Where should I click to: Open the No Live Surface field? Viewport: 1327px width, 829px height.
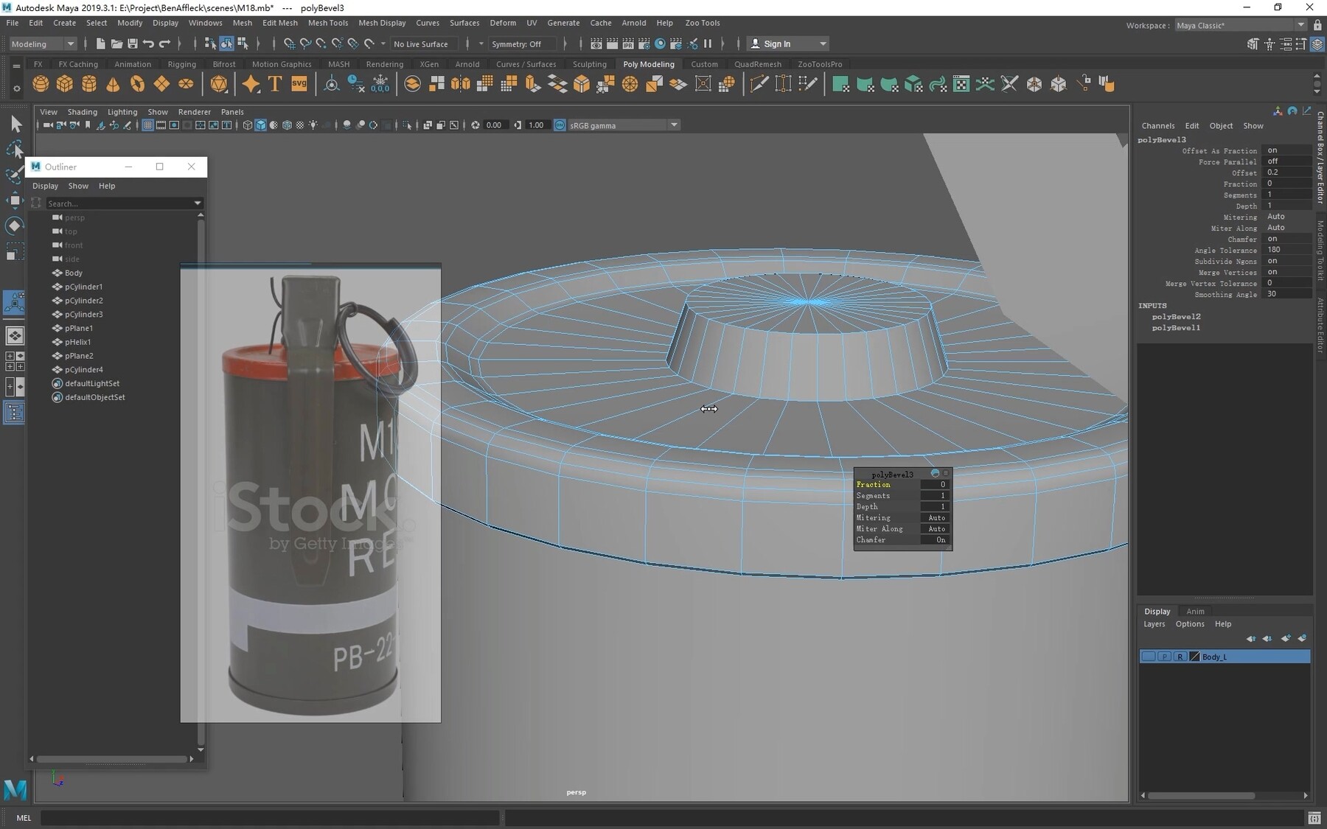click(424, 44)
